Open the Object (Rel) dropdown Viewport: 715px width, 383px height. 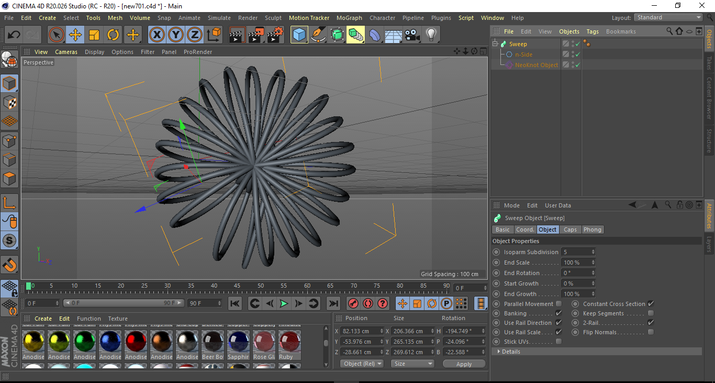(x=362, y=364)
